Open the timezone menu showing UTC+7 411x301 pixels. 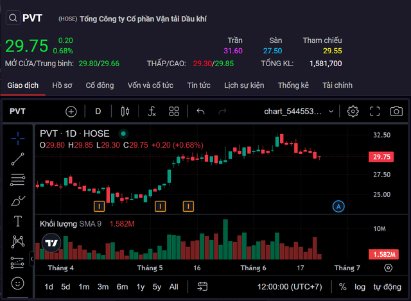coord(290,287)
